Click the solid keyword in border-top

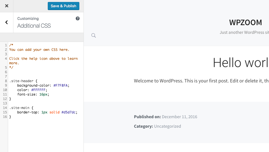click(x=54, y=112)
